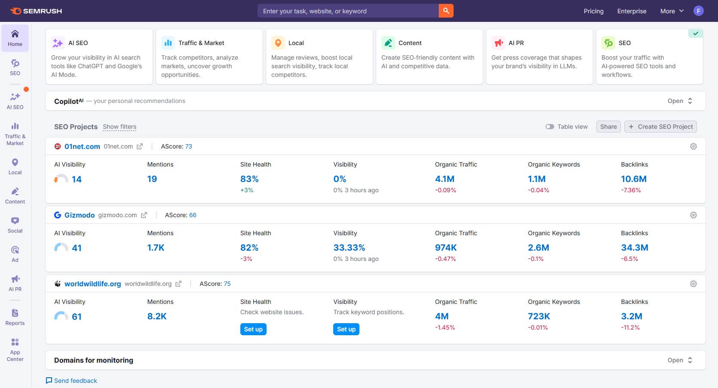The width and height of the screenshot is (718, 388).
Task: Open the Pricing page
Action: click(x=593, y=11)
